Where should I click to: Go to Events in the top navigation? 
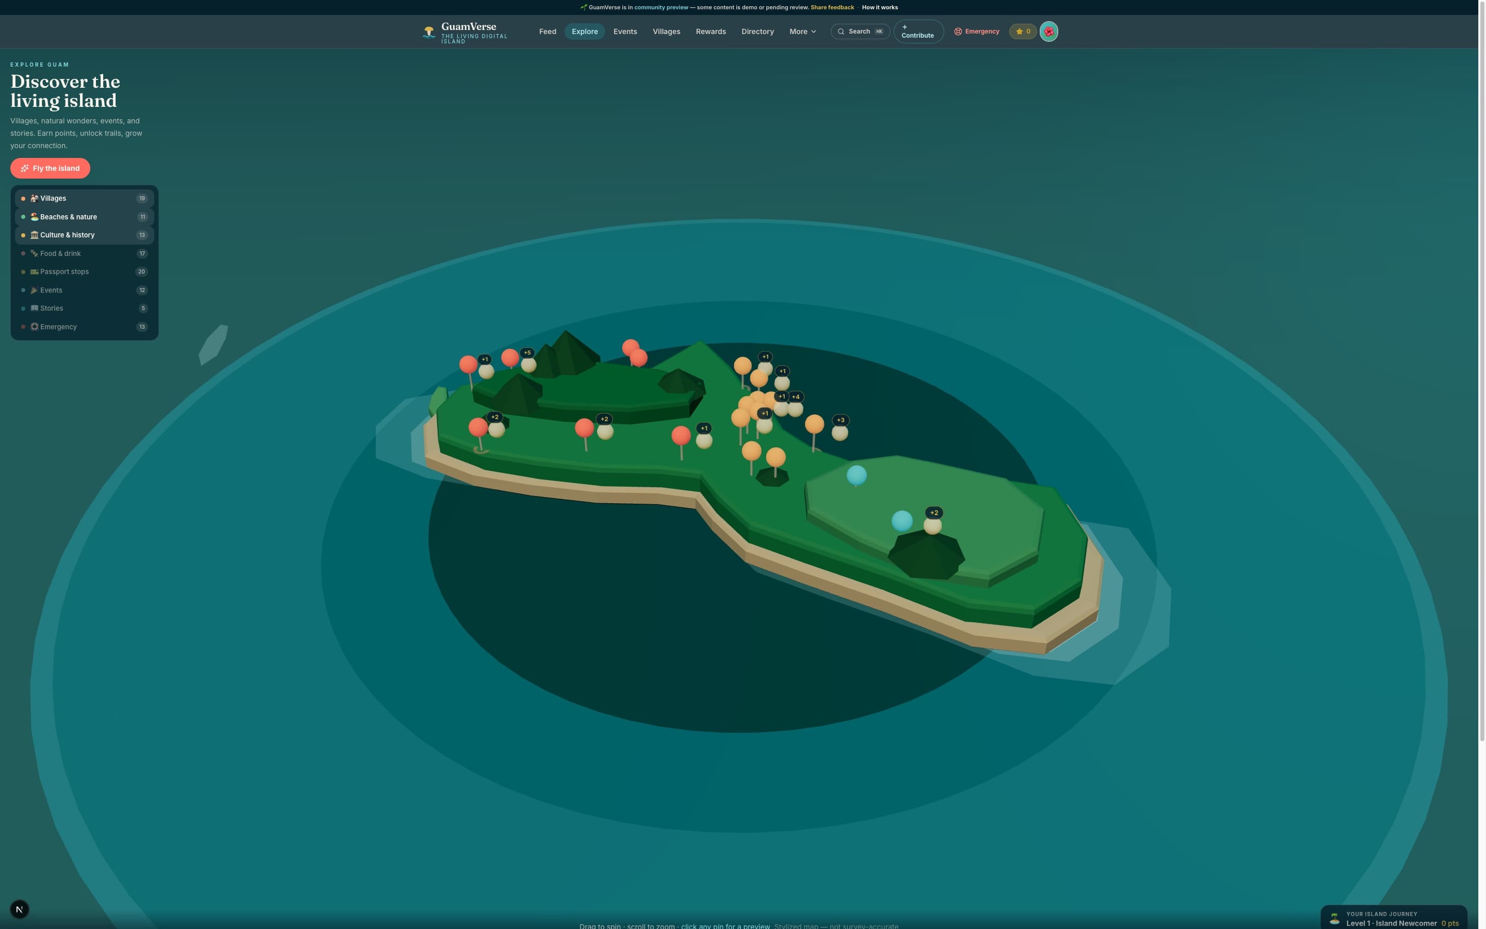pyautogui.click(x=624, y=31)
